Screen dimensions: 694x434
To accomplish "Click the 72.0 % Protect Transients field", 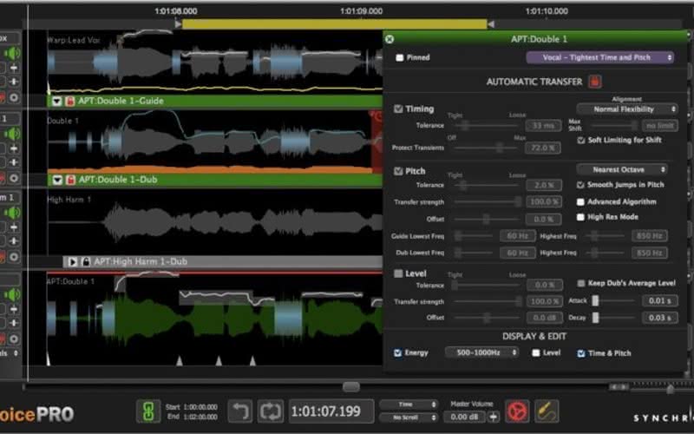I will pyautogui.click(x=543, y=148).
